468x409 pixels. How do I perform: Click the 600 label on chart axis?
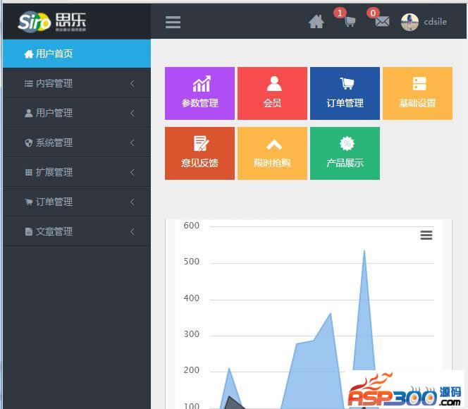pos(191,226)
